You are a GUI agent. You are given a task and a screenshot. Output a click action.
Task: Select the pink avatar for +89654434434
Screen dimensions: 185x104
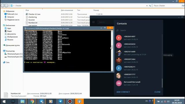tap(119, 45)
